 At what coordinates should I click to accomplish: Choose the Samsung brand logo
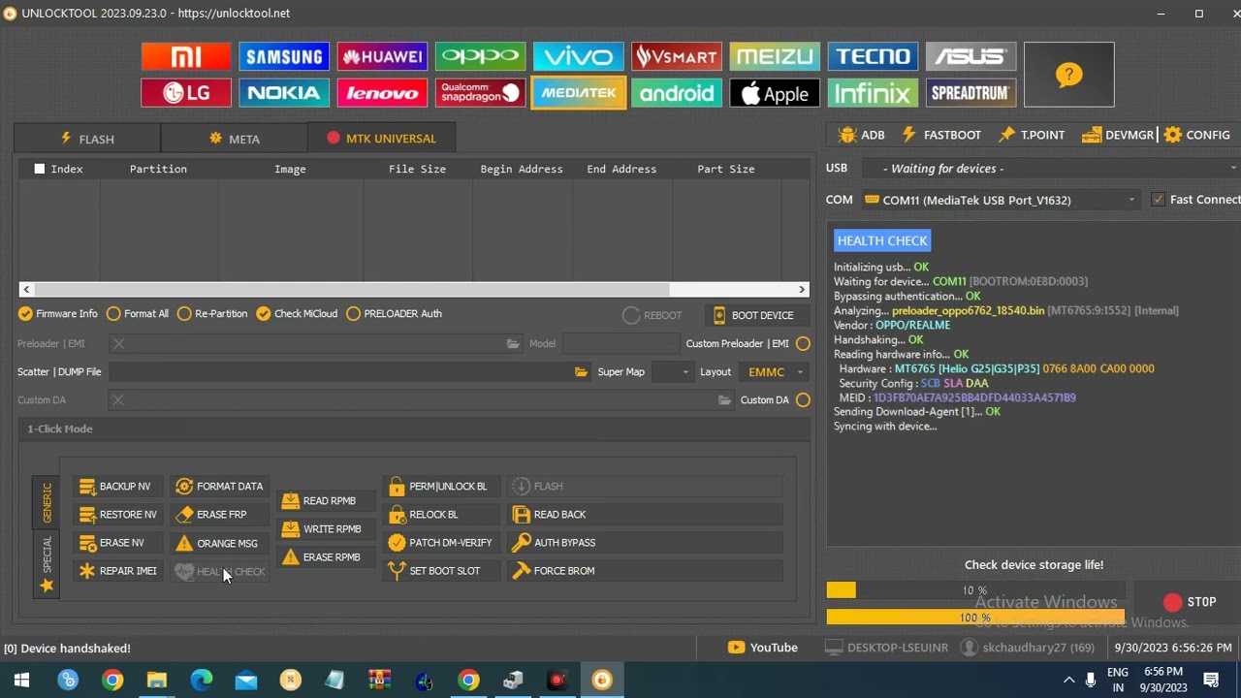tap(284, 56)
